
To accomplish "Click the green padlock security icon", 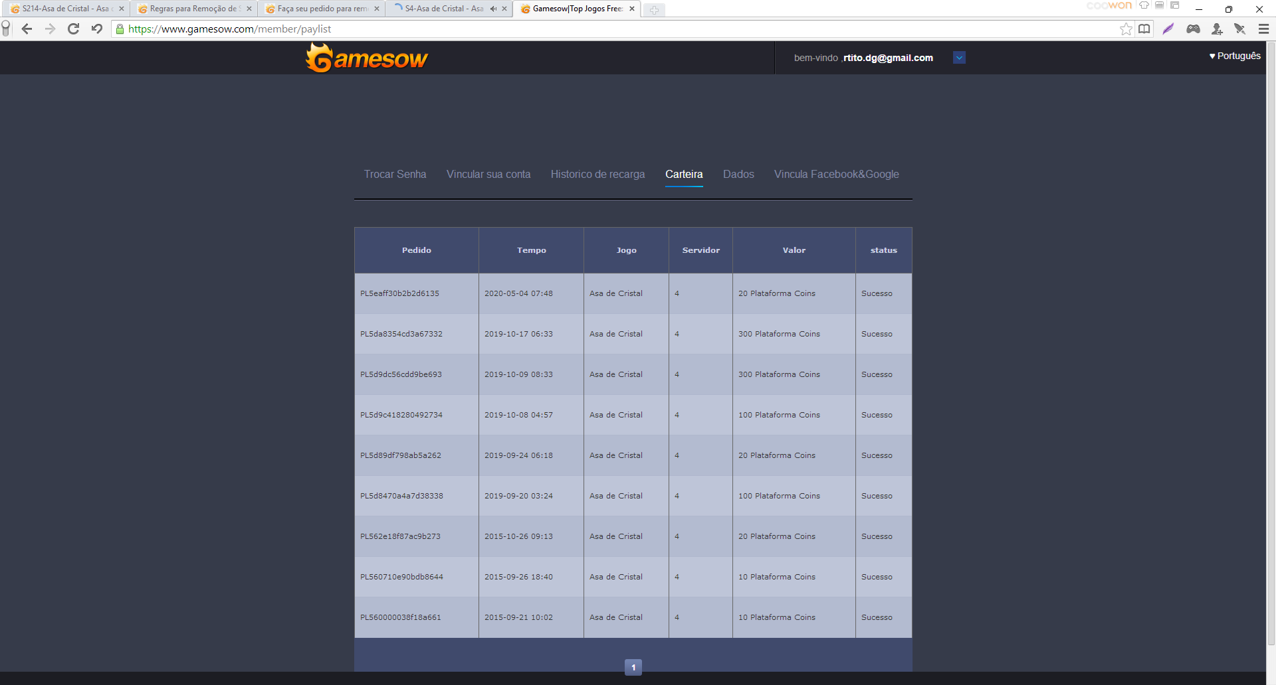I will pos(120,29).
